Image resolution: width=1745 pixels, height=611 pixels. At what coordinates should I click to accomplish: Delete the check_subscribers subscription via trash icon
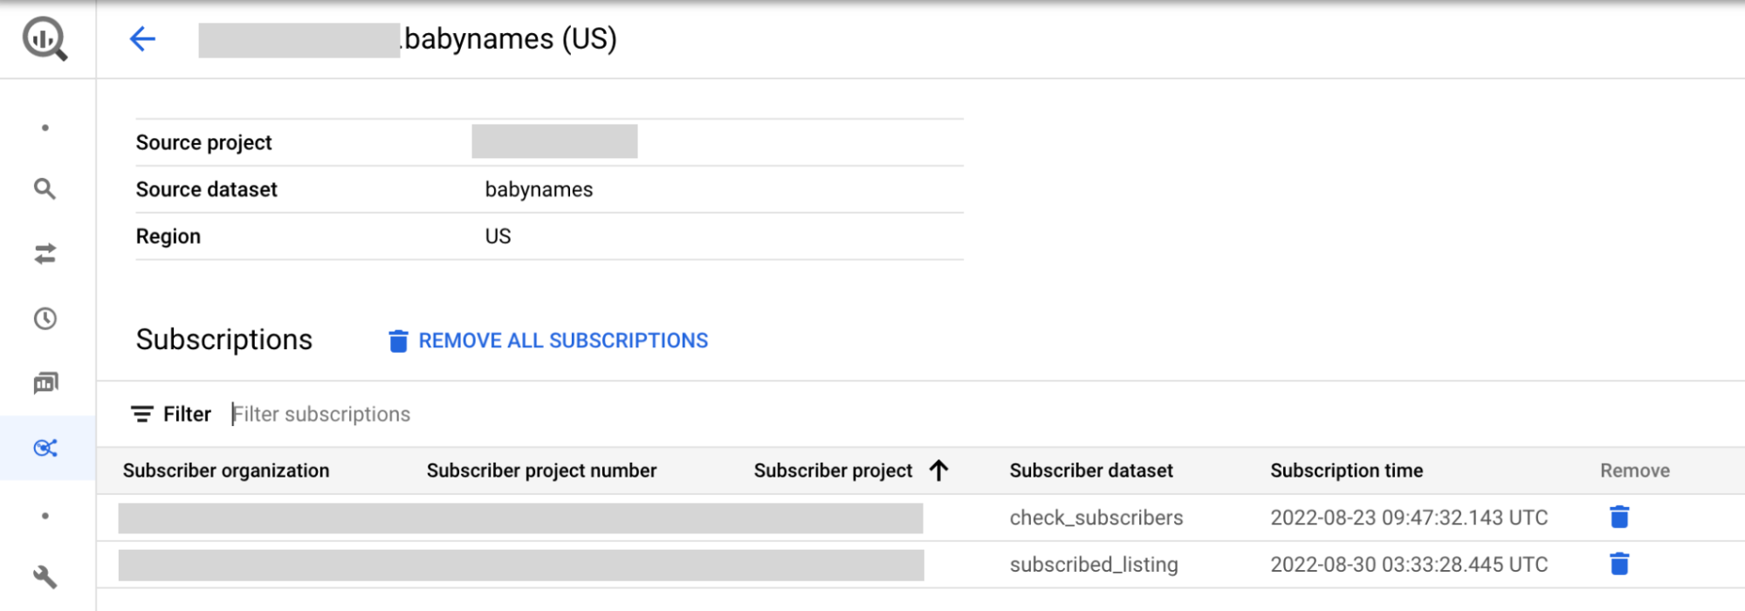1619,517
